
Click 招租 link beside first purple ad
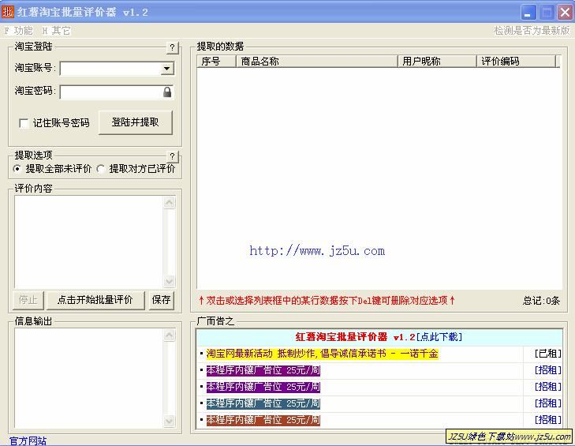point(548,370)
